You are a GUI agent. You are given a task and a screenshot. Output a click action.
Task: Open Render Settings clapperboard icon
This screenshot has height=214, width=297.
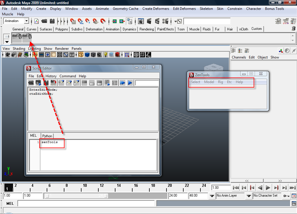tap(165, 21)
